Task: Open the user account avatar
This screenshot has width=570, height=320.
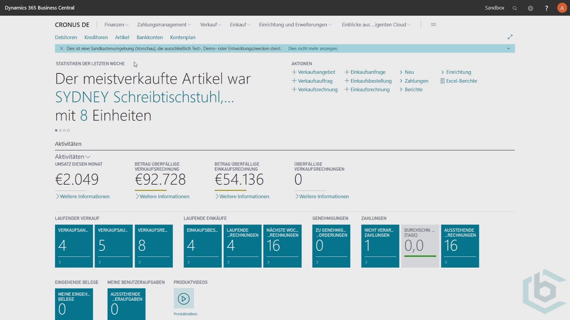Action: (x=562, y=8)
